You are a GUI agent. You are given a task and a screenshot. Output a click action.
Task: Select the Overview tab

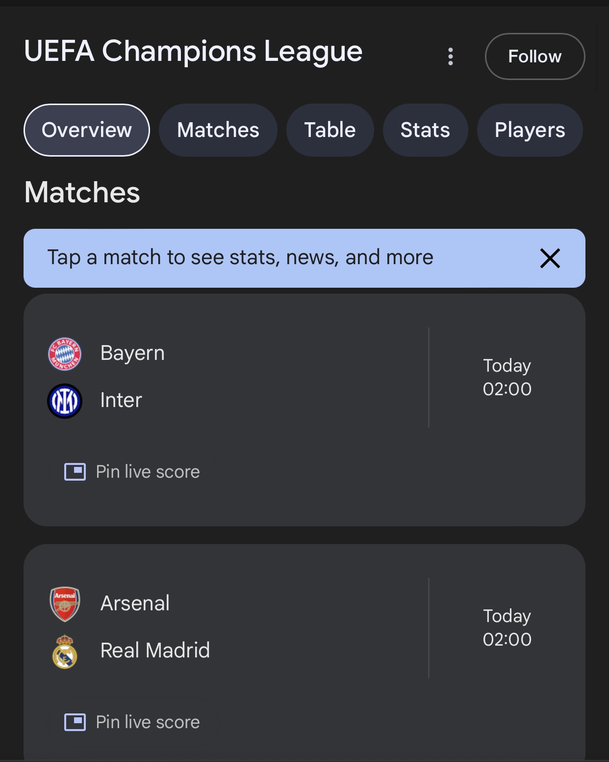pyautogui.click(x=87, y=130)
